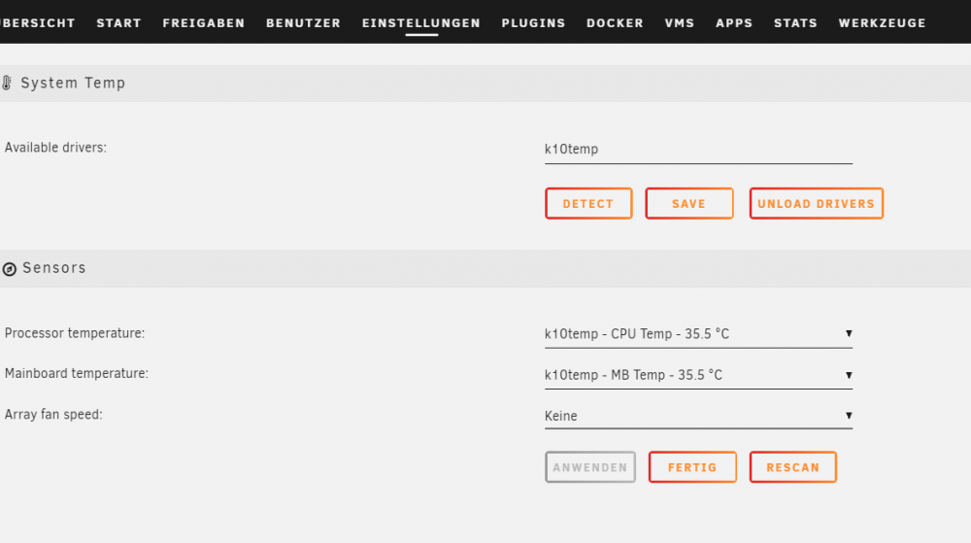Switch to the APPS tab
The image size is (971, 543).
(734, 23)
